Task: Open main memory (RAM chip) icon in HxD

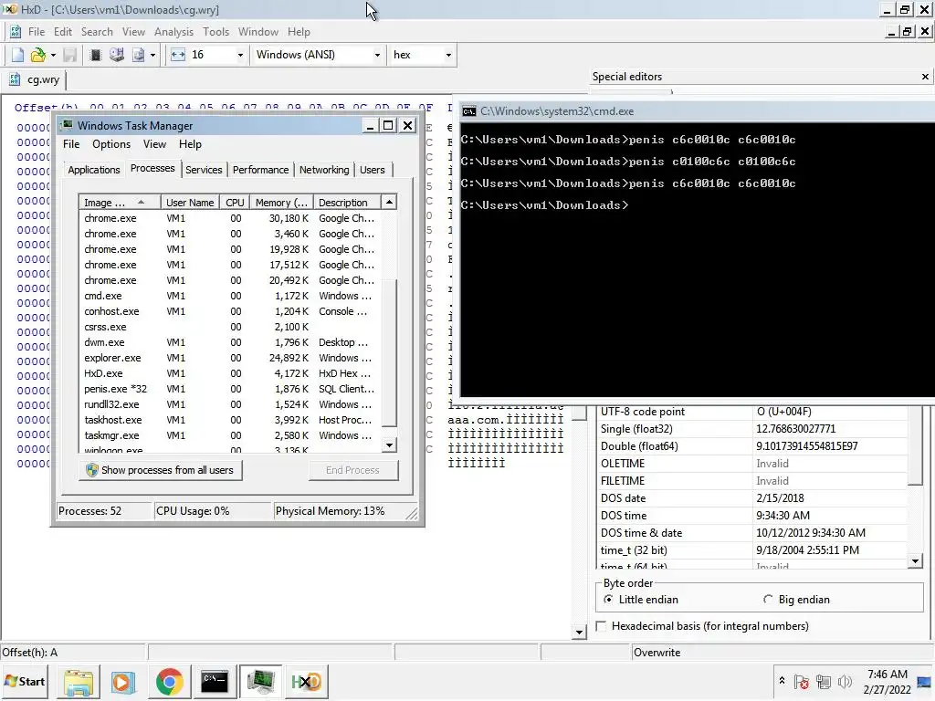Action: (95, 55)
